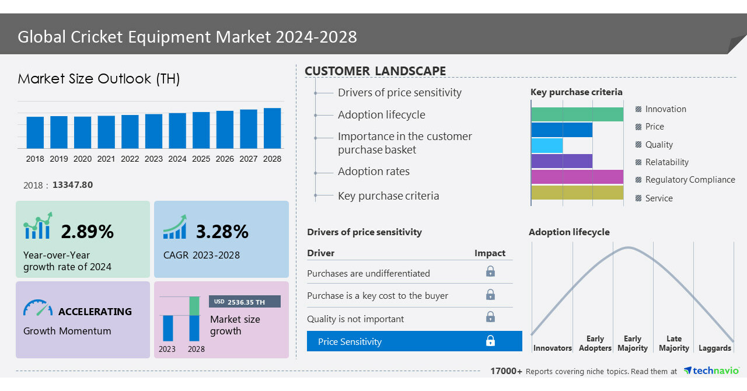Viewport: 747px width, 391px height.
Task: Click the lock beside Purchase is a key cost
Action: point(490,294)
